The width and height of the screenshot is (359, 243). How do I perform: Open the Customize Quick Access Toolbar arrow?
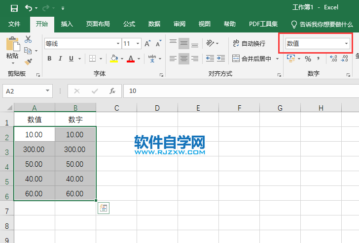63,8
